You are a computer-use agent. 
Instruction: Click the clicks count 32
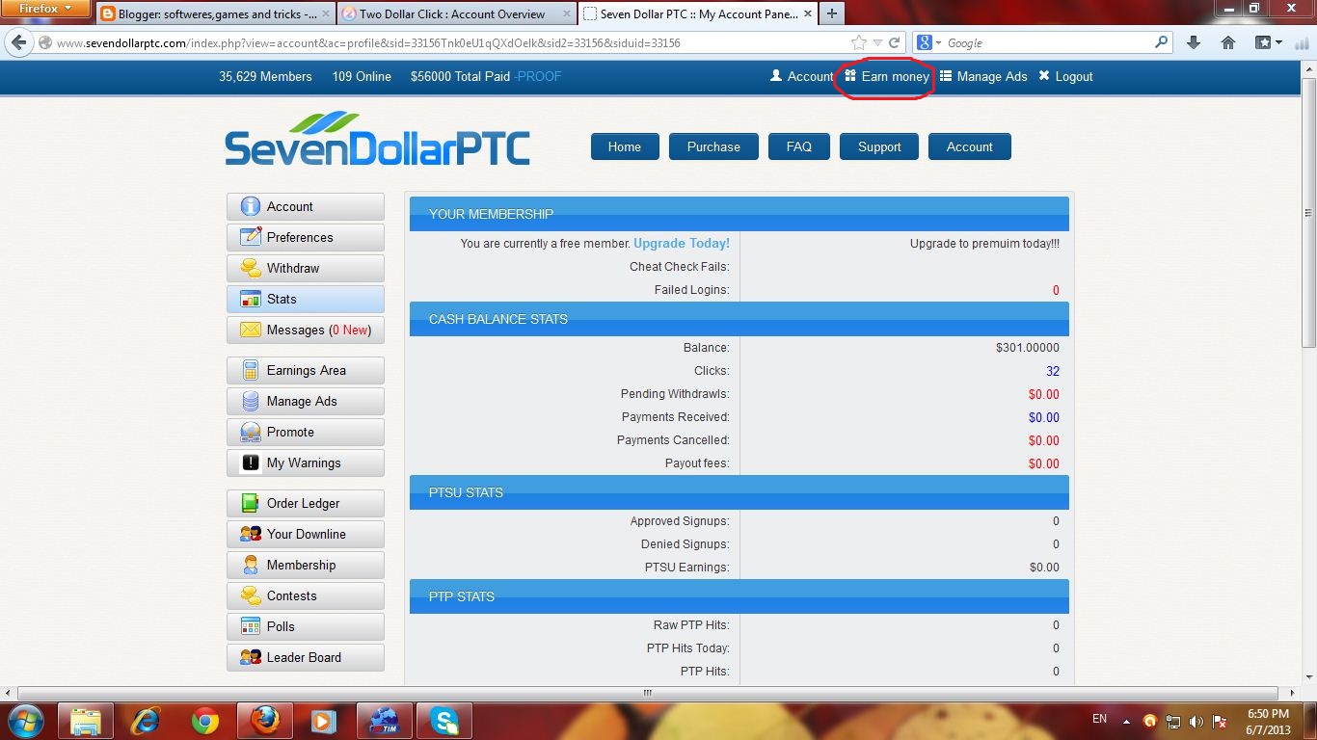click(1053, 371)
